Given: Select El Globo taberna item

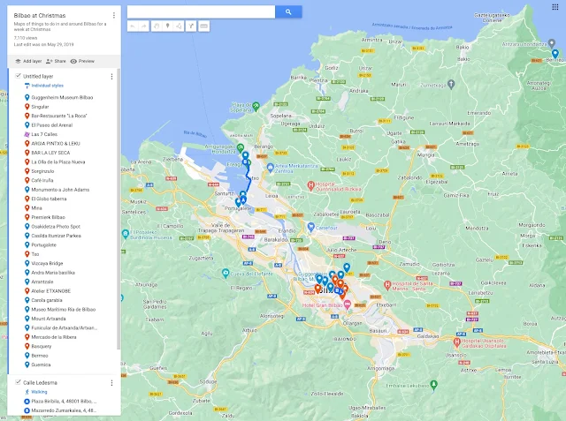Looking at the screenshot, I should pyautogui.click(x=49, y=199).
